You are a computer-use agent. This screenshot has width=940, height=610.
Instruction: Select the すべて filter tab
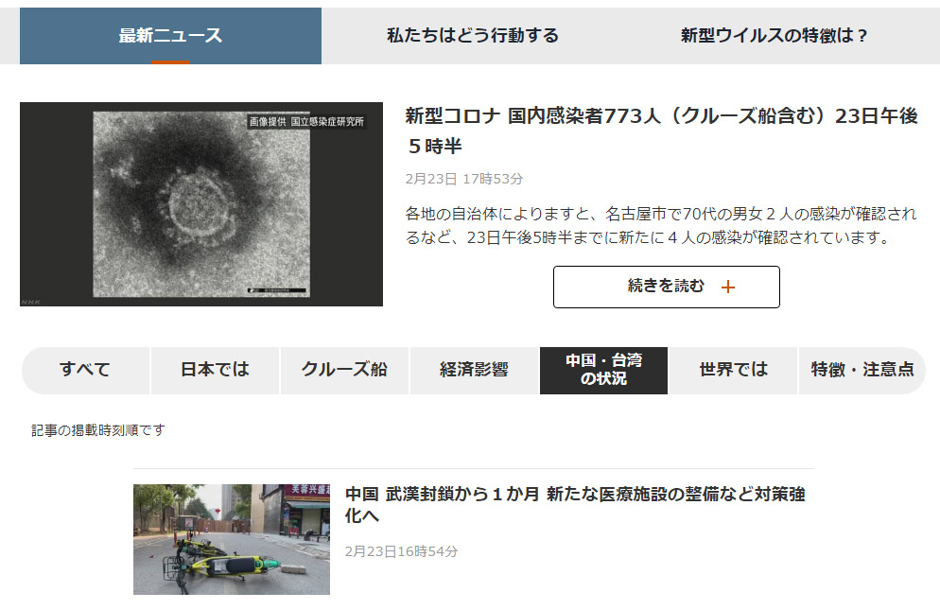(84, 371)
